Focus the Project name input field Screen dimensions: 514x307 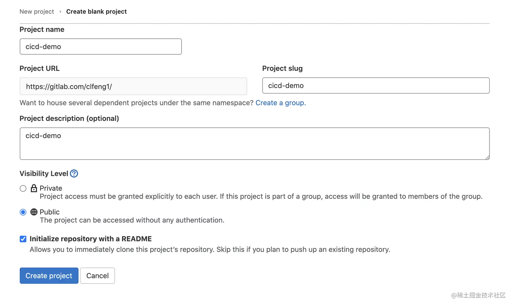[101, 47]
